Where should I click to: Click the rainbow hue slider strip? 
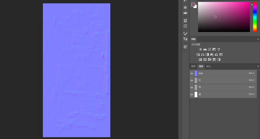(x=255, y=17)
